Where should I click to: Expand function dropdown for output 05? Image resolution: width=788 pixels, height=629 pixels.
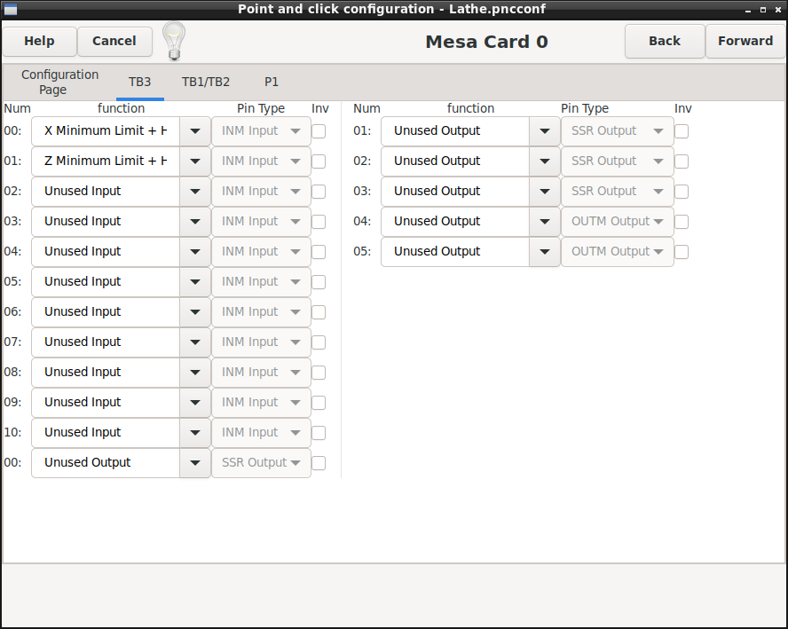[545, 252]
